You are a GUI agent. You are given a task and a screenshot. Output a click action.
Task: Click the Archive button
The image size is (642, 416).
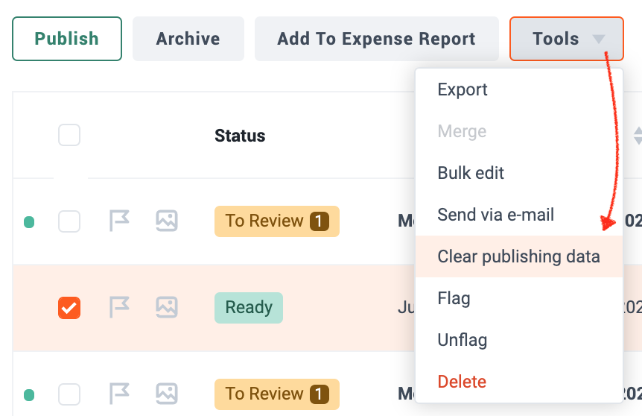[x=188, y=39]
